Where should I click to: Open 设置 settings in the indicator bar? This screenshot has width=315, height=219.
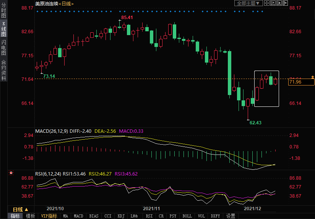click(231, 216)
